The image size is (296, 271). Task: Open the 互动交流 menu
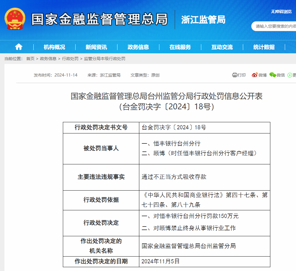click(222, 47)
